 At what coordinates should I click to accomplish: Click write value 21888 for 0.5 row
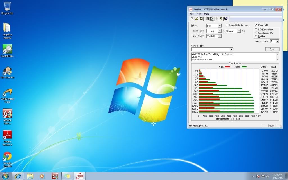[x=265, y=71]
